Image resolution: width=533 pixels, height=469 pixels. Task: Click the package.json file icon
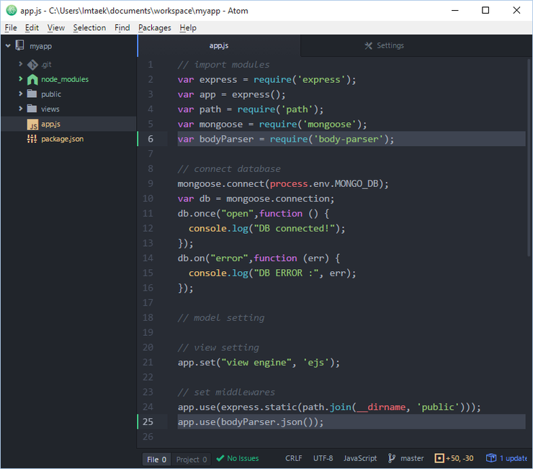(x=32, y=139)
